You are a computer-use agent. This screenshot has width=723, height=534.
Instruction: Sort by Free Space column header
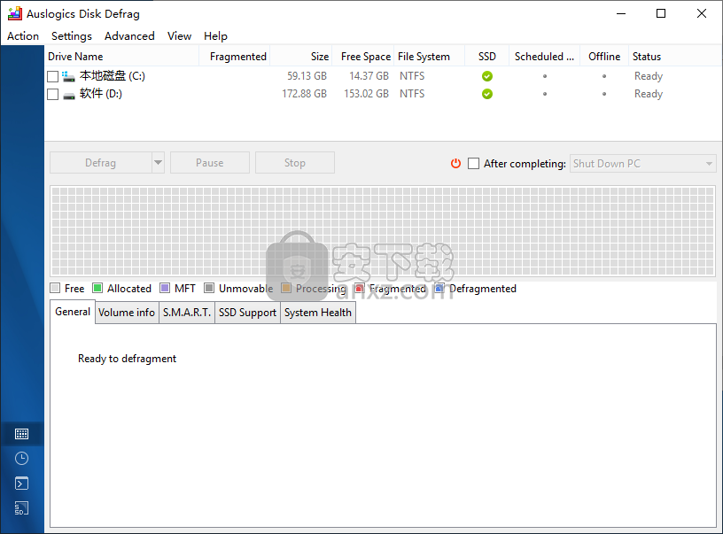coord(363,56)
